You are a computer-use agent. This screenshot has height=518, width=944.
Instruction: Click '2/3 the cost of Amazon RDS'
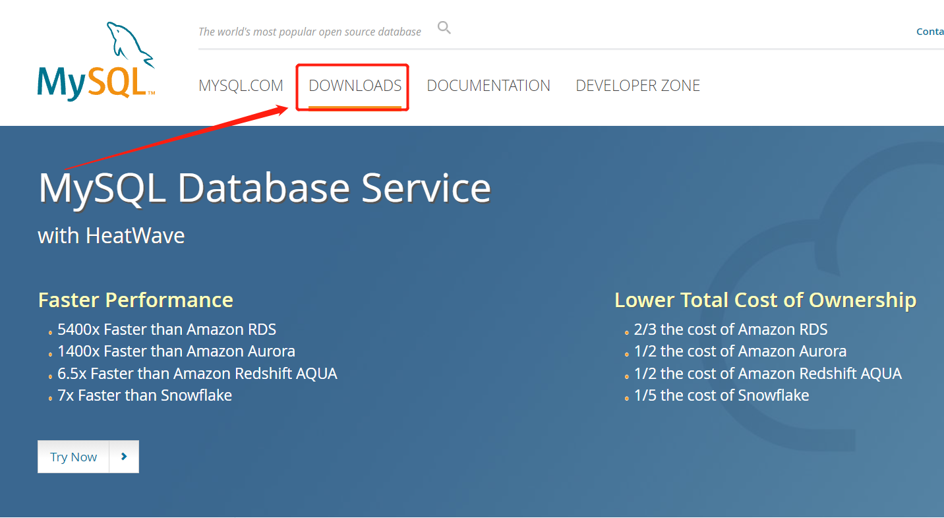coord(730,330)
